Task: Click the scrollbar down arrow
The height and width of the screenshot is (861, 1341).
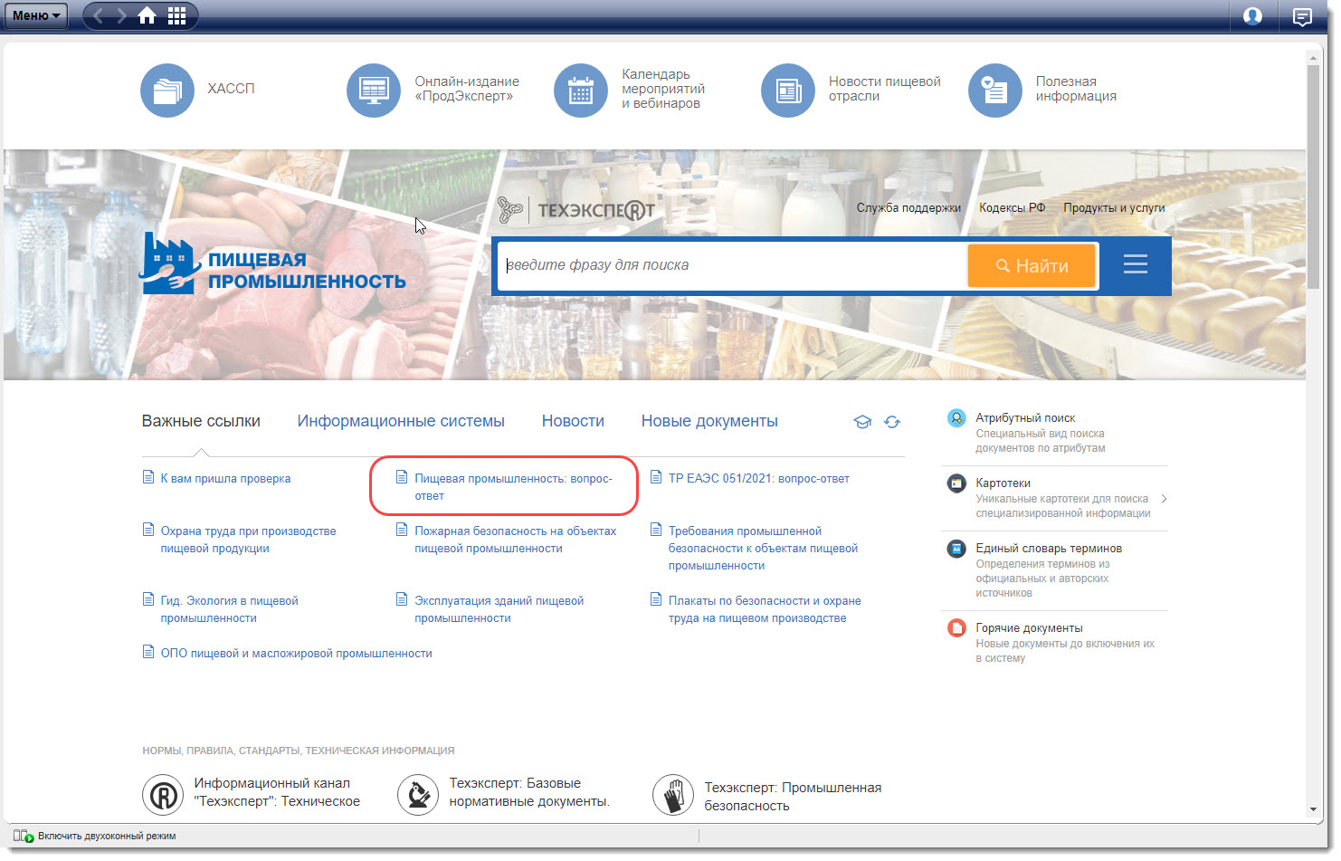Action: 1313,809
